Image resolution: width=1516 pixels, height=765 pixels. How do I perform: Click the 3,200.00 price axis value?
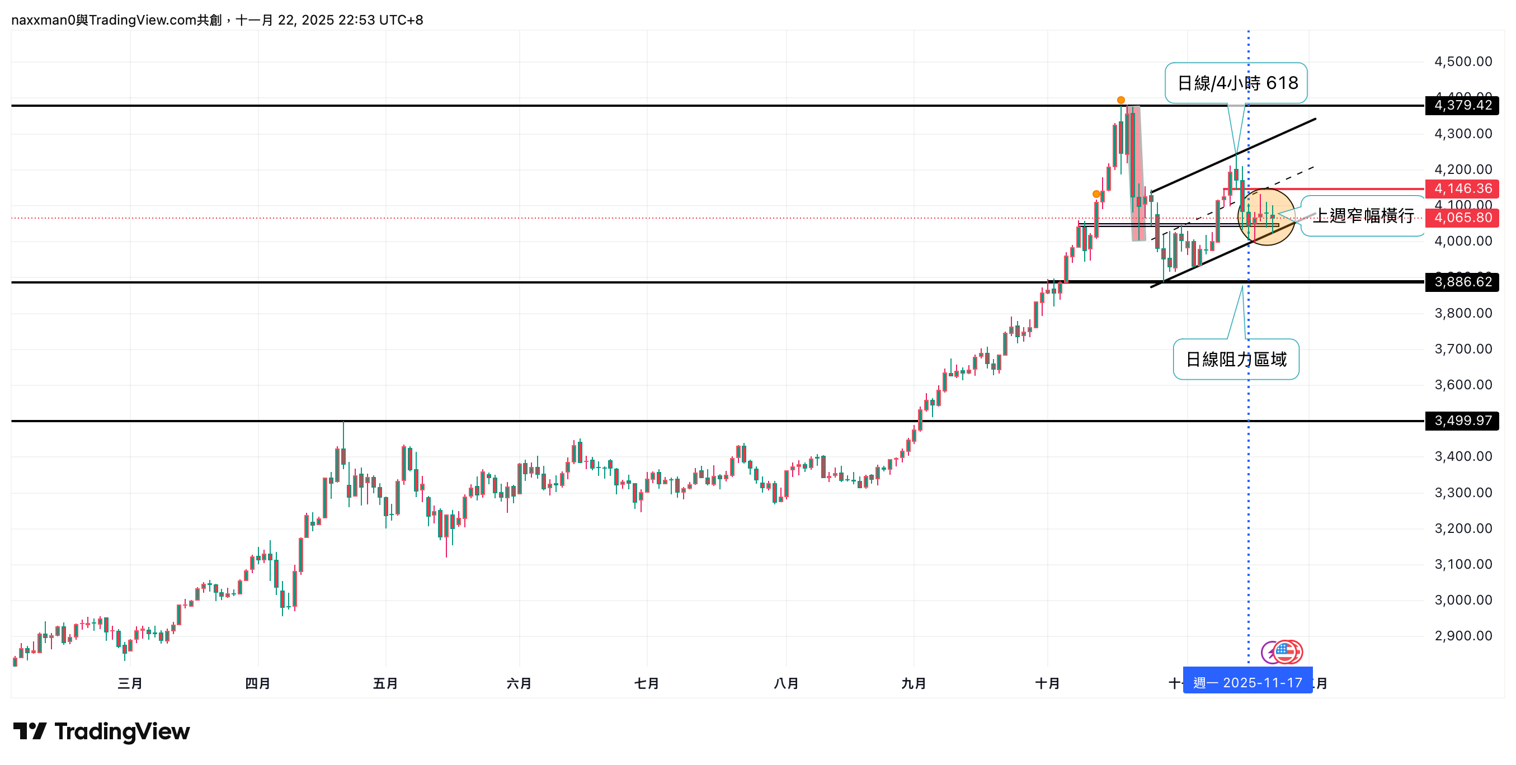1463,528
